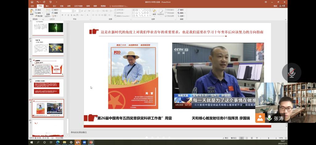Viewport: 316px width, 145px height.
Task: Click the muted microphone icon in meeting overlay
Action: [x=291, y=72]
